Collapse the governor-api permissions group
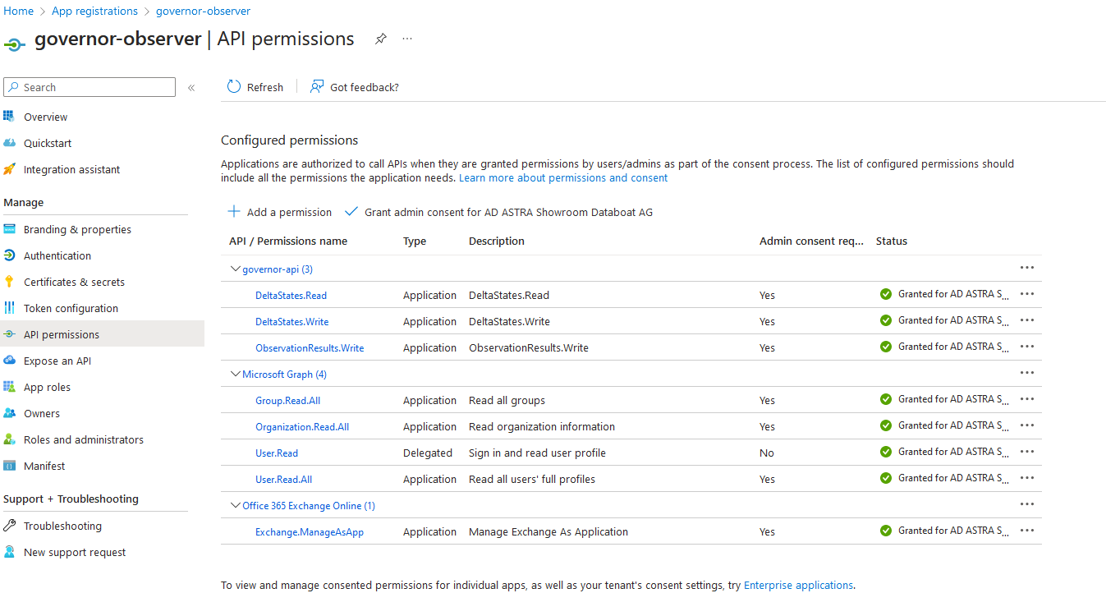 [236, 268]
